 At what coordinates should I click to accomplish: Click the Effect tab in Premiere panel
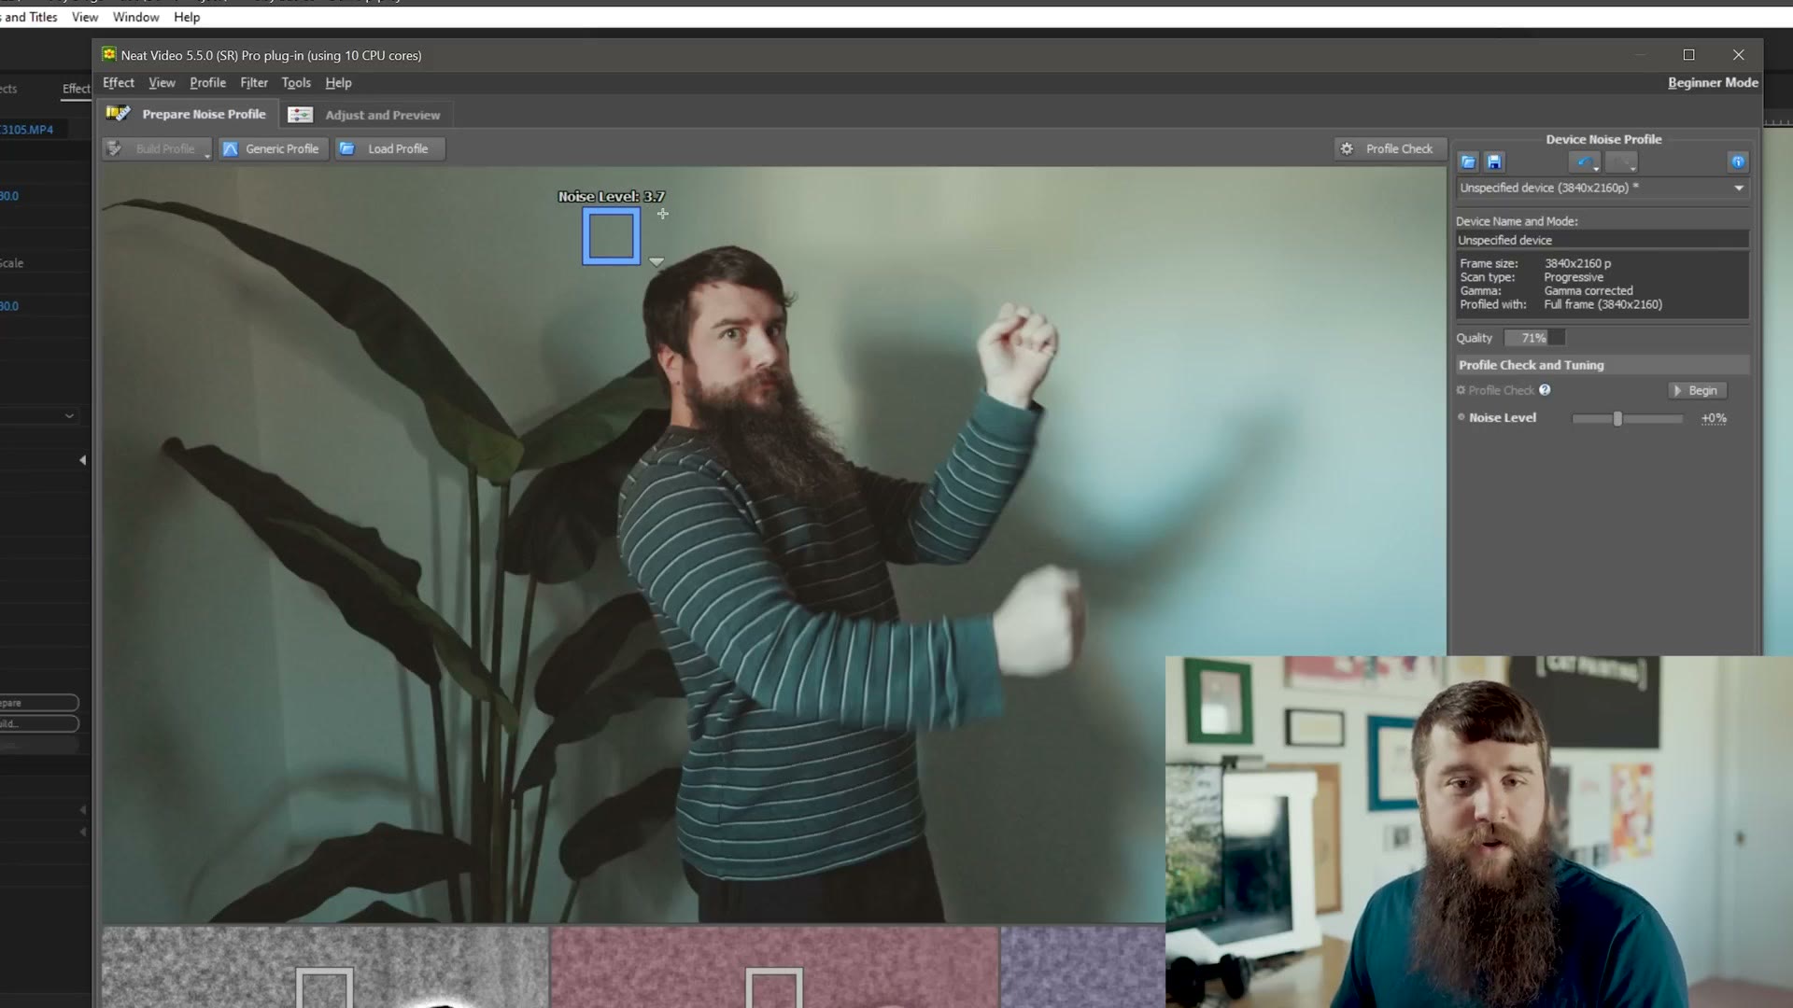point(77,89)
